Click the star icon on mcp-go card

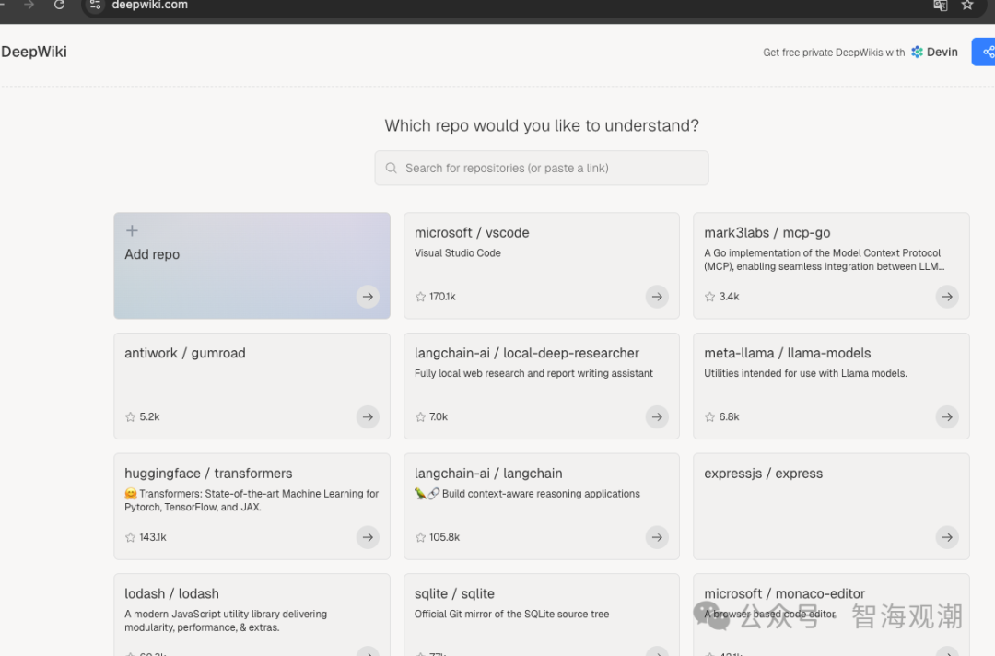(710, 297)
